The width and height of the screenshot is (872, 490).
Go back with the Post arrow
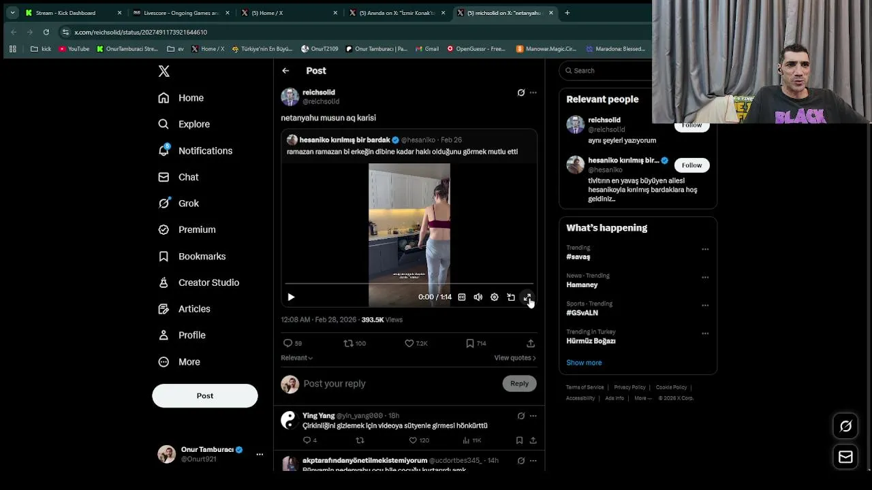(x=285, y=71)
